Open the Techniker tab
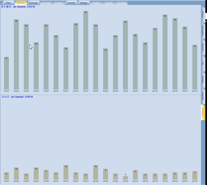The width and height of the screenshot is (207, 185). click(71, 3)
